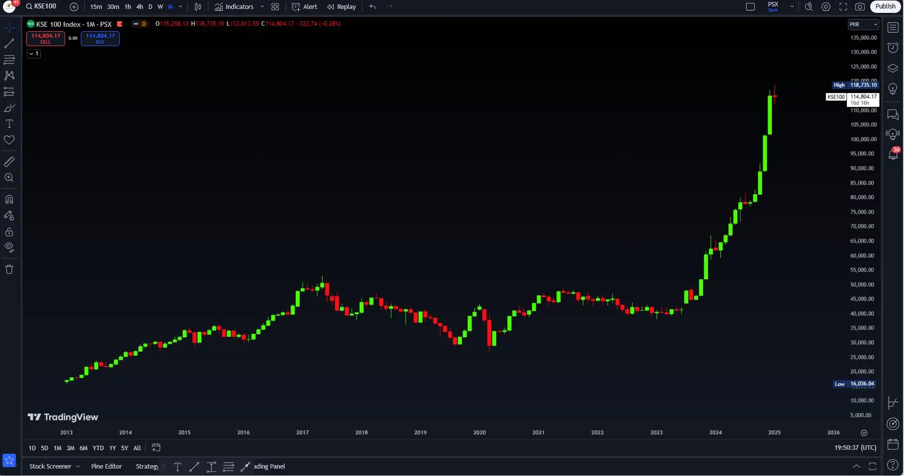Take a chart snapshot with camera icon
The width and height of the screenshot is (904, 476).
click(x=860, y=7)
